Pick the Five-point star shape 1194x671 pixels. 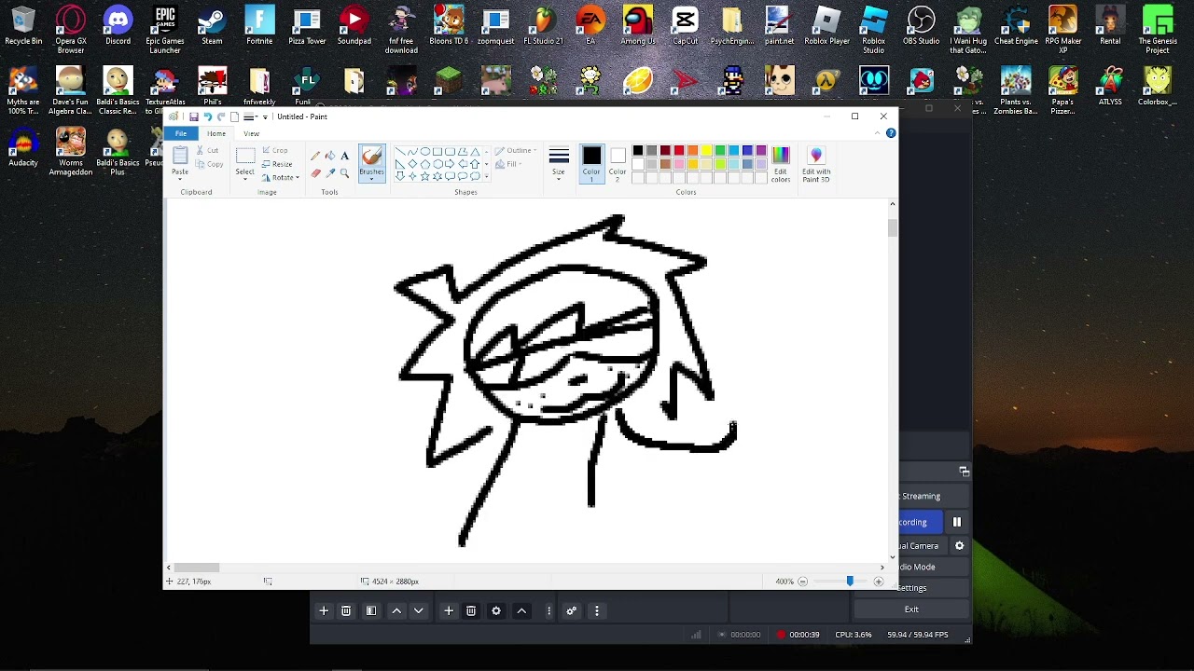tap(425, 176)
